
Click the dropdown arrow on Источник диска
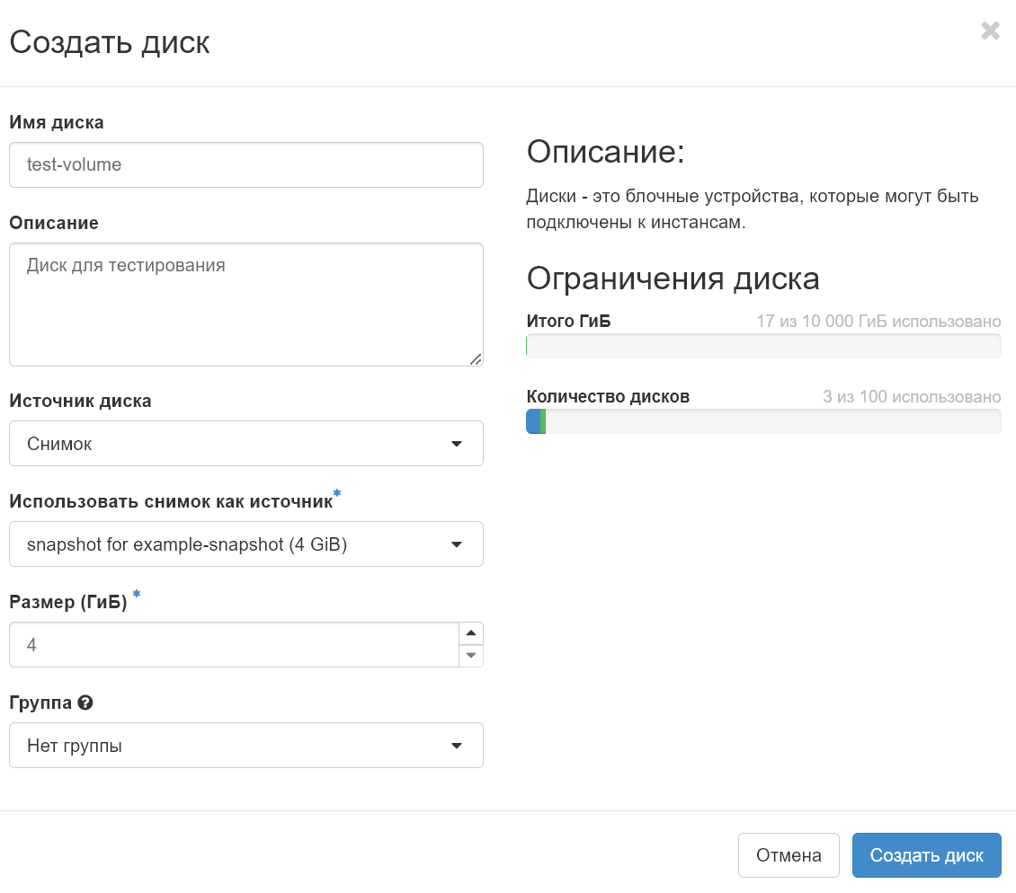click(x=457, y=443)
